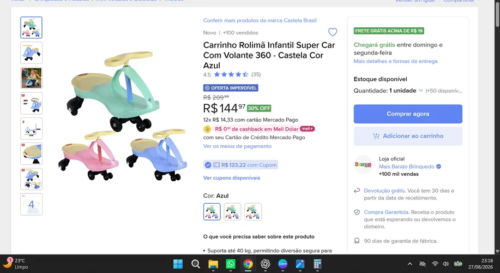
Task: Click the meli+ badge
Action: (308, 129)
